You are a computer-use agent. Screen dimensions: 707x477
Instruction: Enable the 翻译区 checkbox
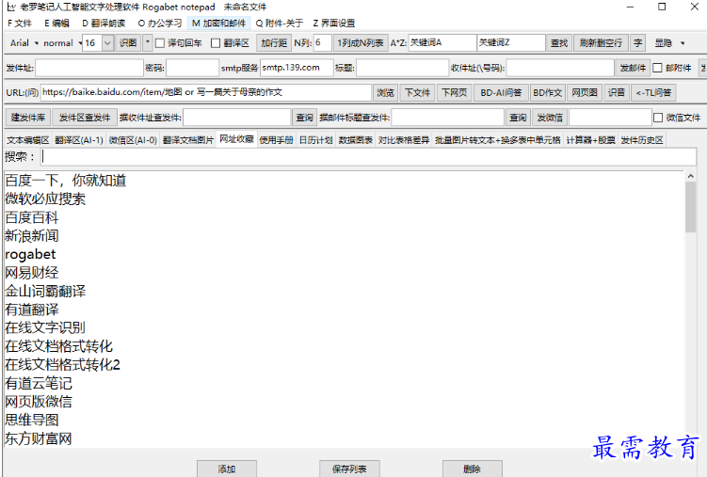(216, 43)
